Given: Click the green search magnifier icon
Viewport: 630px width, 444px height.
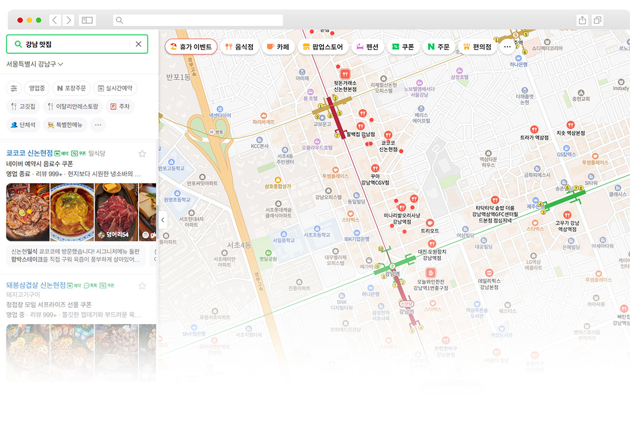Looking at the screenshot, I should tap(18, 44).
